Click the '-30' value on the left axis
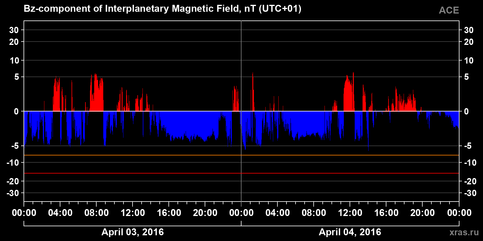 pos(13,193)
